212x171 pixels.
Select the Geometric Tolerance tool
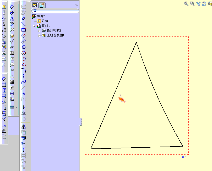(x=12, y=53)
